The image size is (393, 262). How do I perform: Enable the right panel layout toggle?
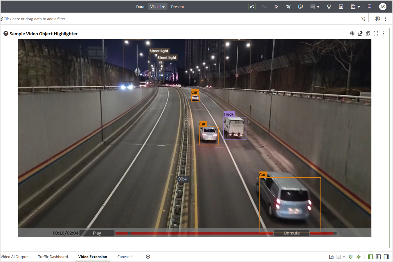click(386, 256)
